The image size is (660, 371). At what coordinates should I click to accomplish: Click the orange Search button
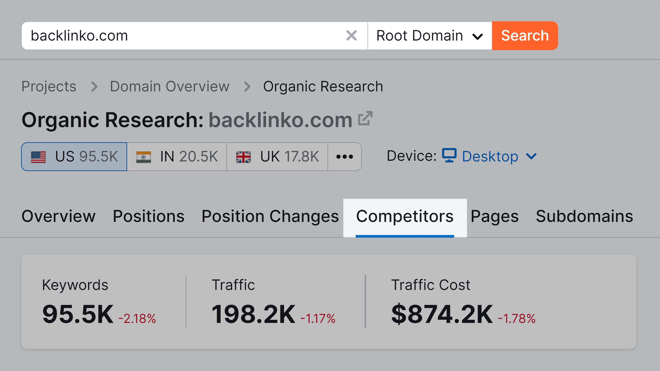(x=525, y=35)
